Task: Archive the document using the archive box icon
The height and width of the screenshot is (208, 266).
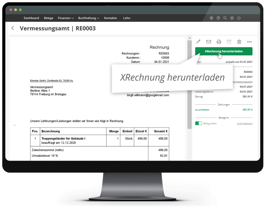Action: (x=229, y=42)
